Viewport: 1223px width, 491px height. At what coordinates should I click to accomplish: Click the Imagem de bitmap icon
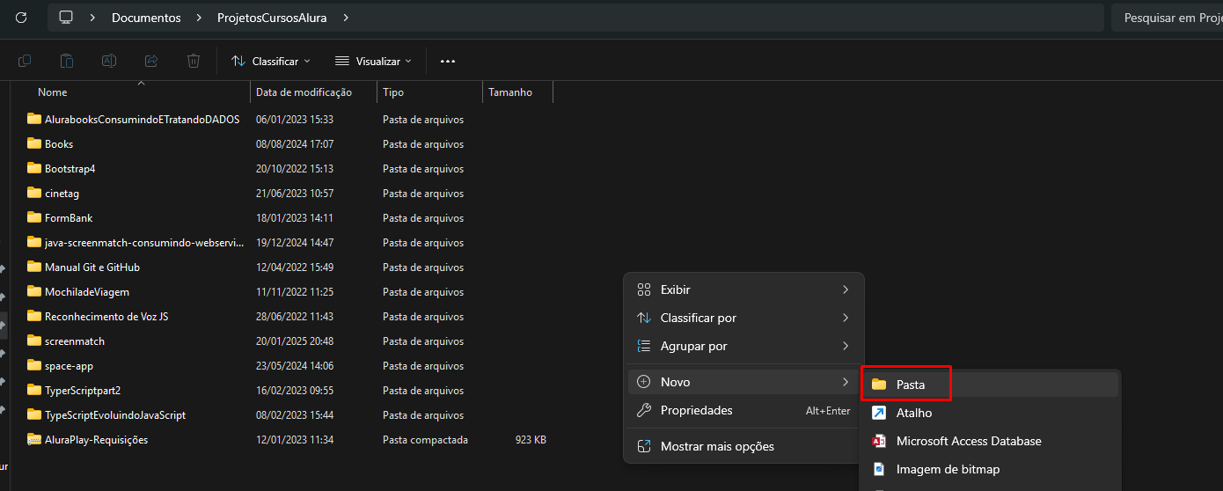878,469
